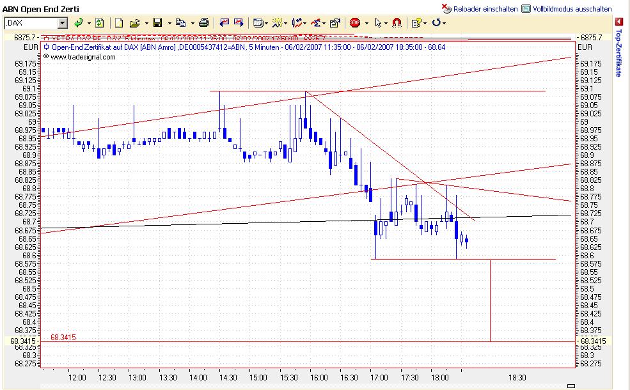Toggle the red magnet snap tool
630x390 pixels.
point(397,23)
